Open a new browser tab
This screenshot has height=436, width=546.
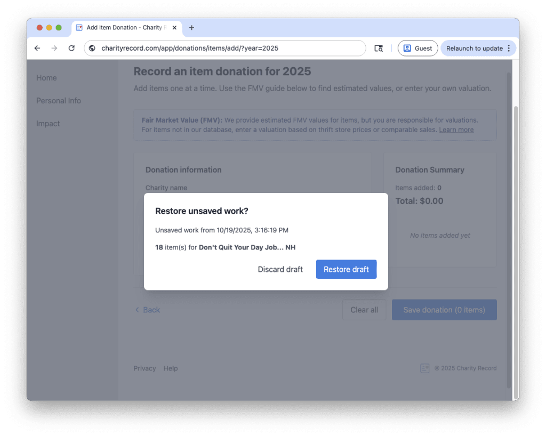[x=192, y=28]
